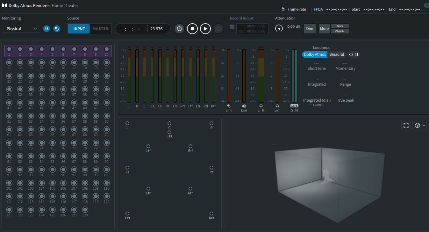Click the speaker limiter icon under meters
This screenshot has width=429, height=232.
tap(229, 106)
